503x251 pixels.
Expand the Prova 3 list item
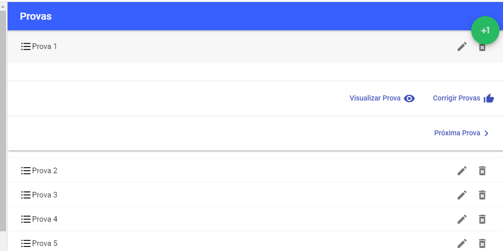[x=202, y=195]
